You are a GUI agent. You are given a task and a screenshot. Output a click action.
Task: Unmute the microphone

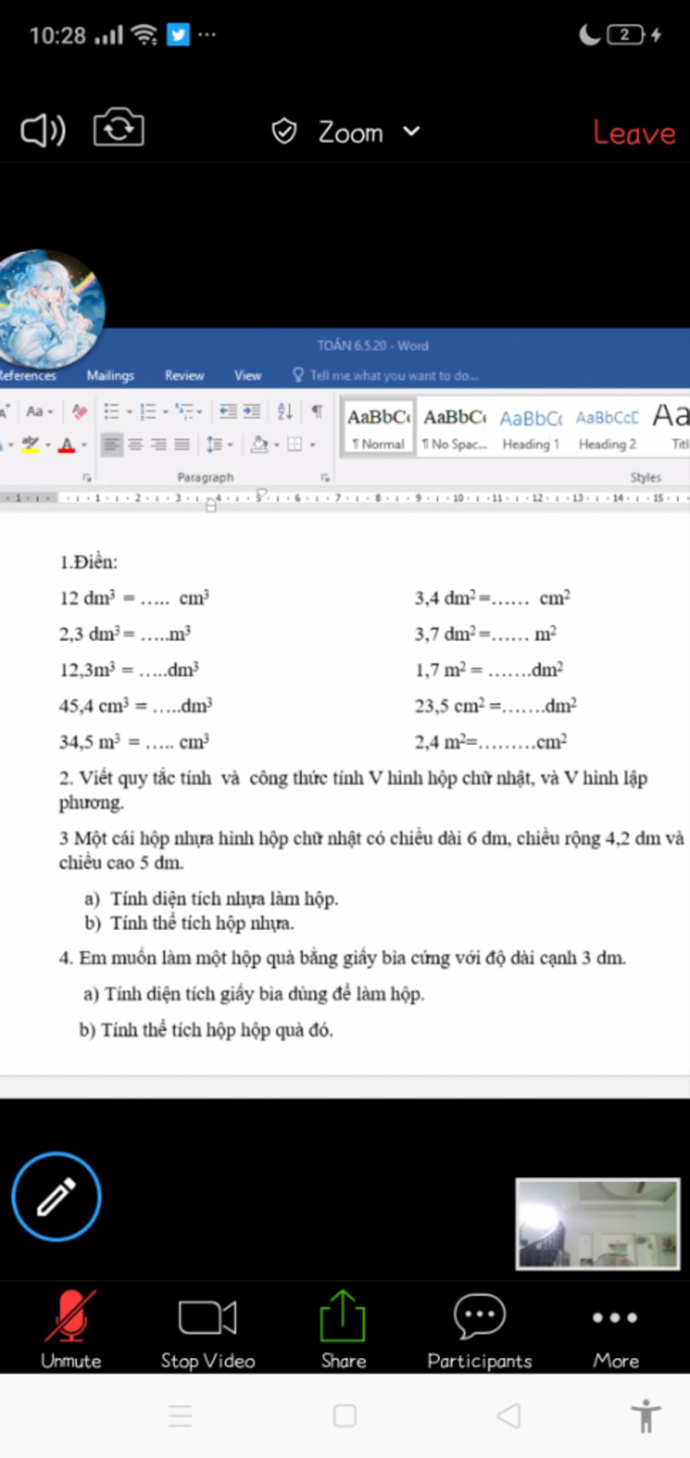[x=71, y=1329]
